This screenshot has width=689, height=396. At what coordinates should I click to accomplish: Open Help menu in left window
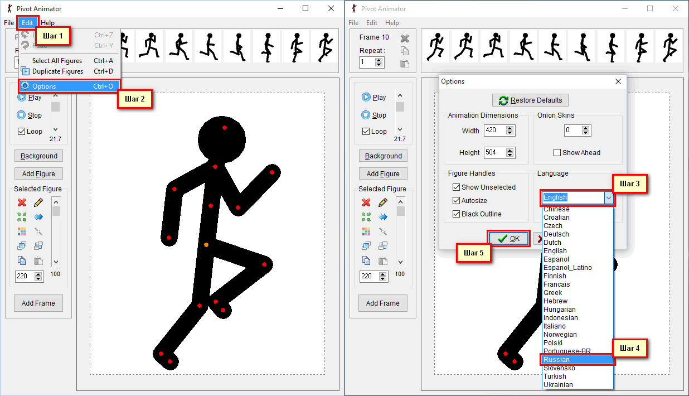pos(48,23)
